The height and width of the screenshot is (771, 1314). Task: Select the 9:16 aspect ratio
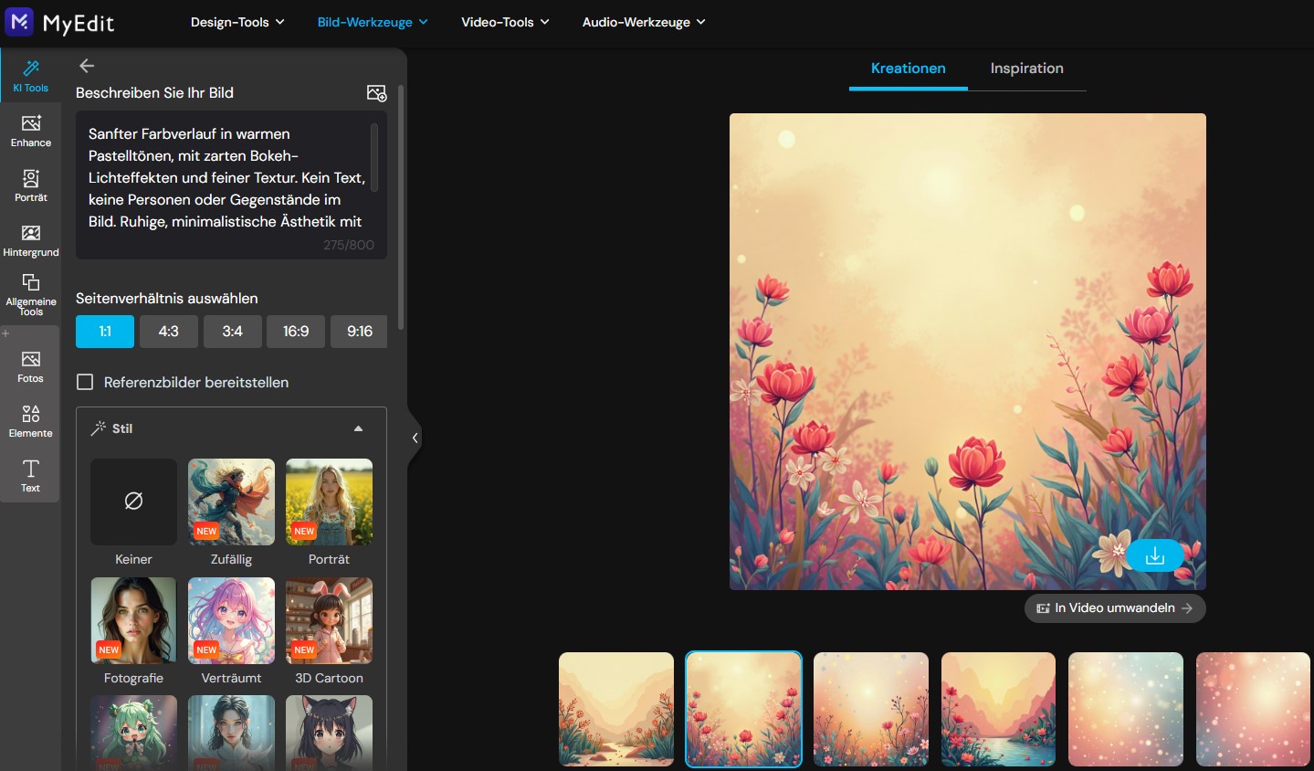(359, 332)
